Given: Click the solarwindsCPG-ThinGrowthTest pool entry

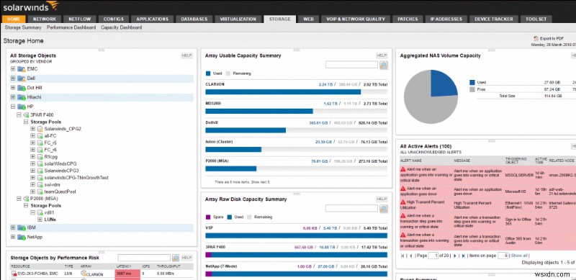Looking at the screenshot, I should click(x=76, y=178).
